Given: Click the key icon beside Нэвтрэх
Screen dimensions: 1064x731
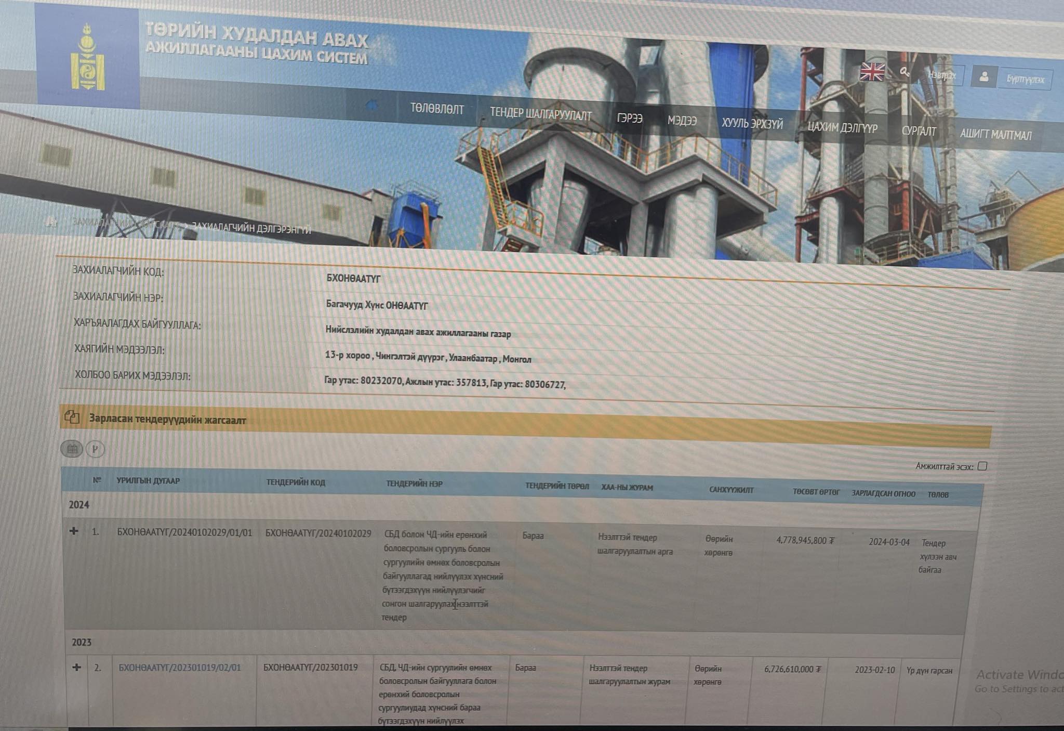Looking at the screenshot, I should point(905,72).
